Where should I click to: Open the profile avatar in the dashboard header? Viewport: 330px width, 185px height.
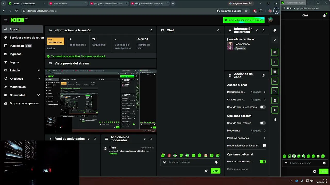pyautogui.click(x=270, y=20)
